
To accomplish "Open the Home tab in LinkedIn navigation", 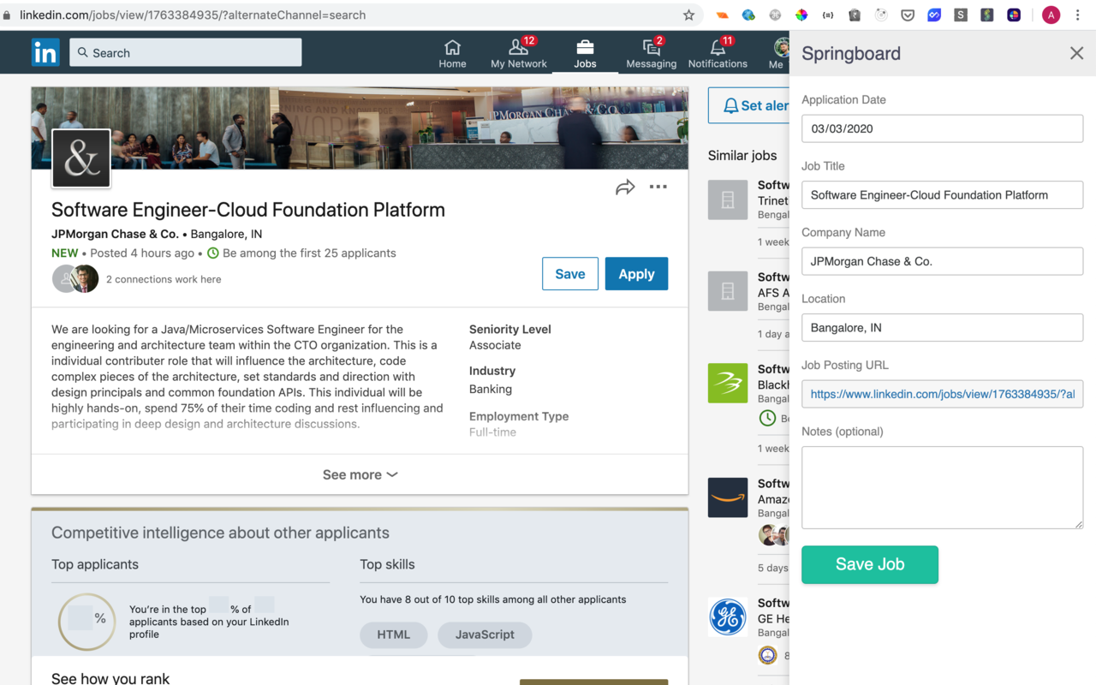I will click(x=452, y=53).
